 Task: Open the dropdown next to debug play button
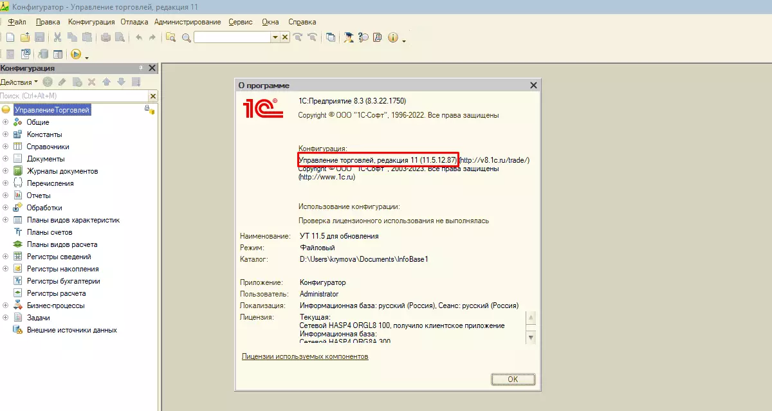click(x=86, y=58)
